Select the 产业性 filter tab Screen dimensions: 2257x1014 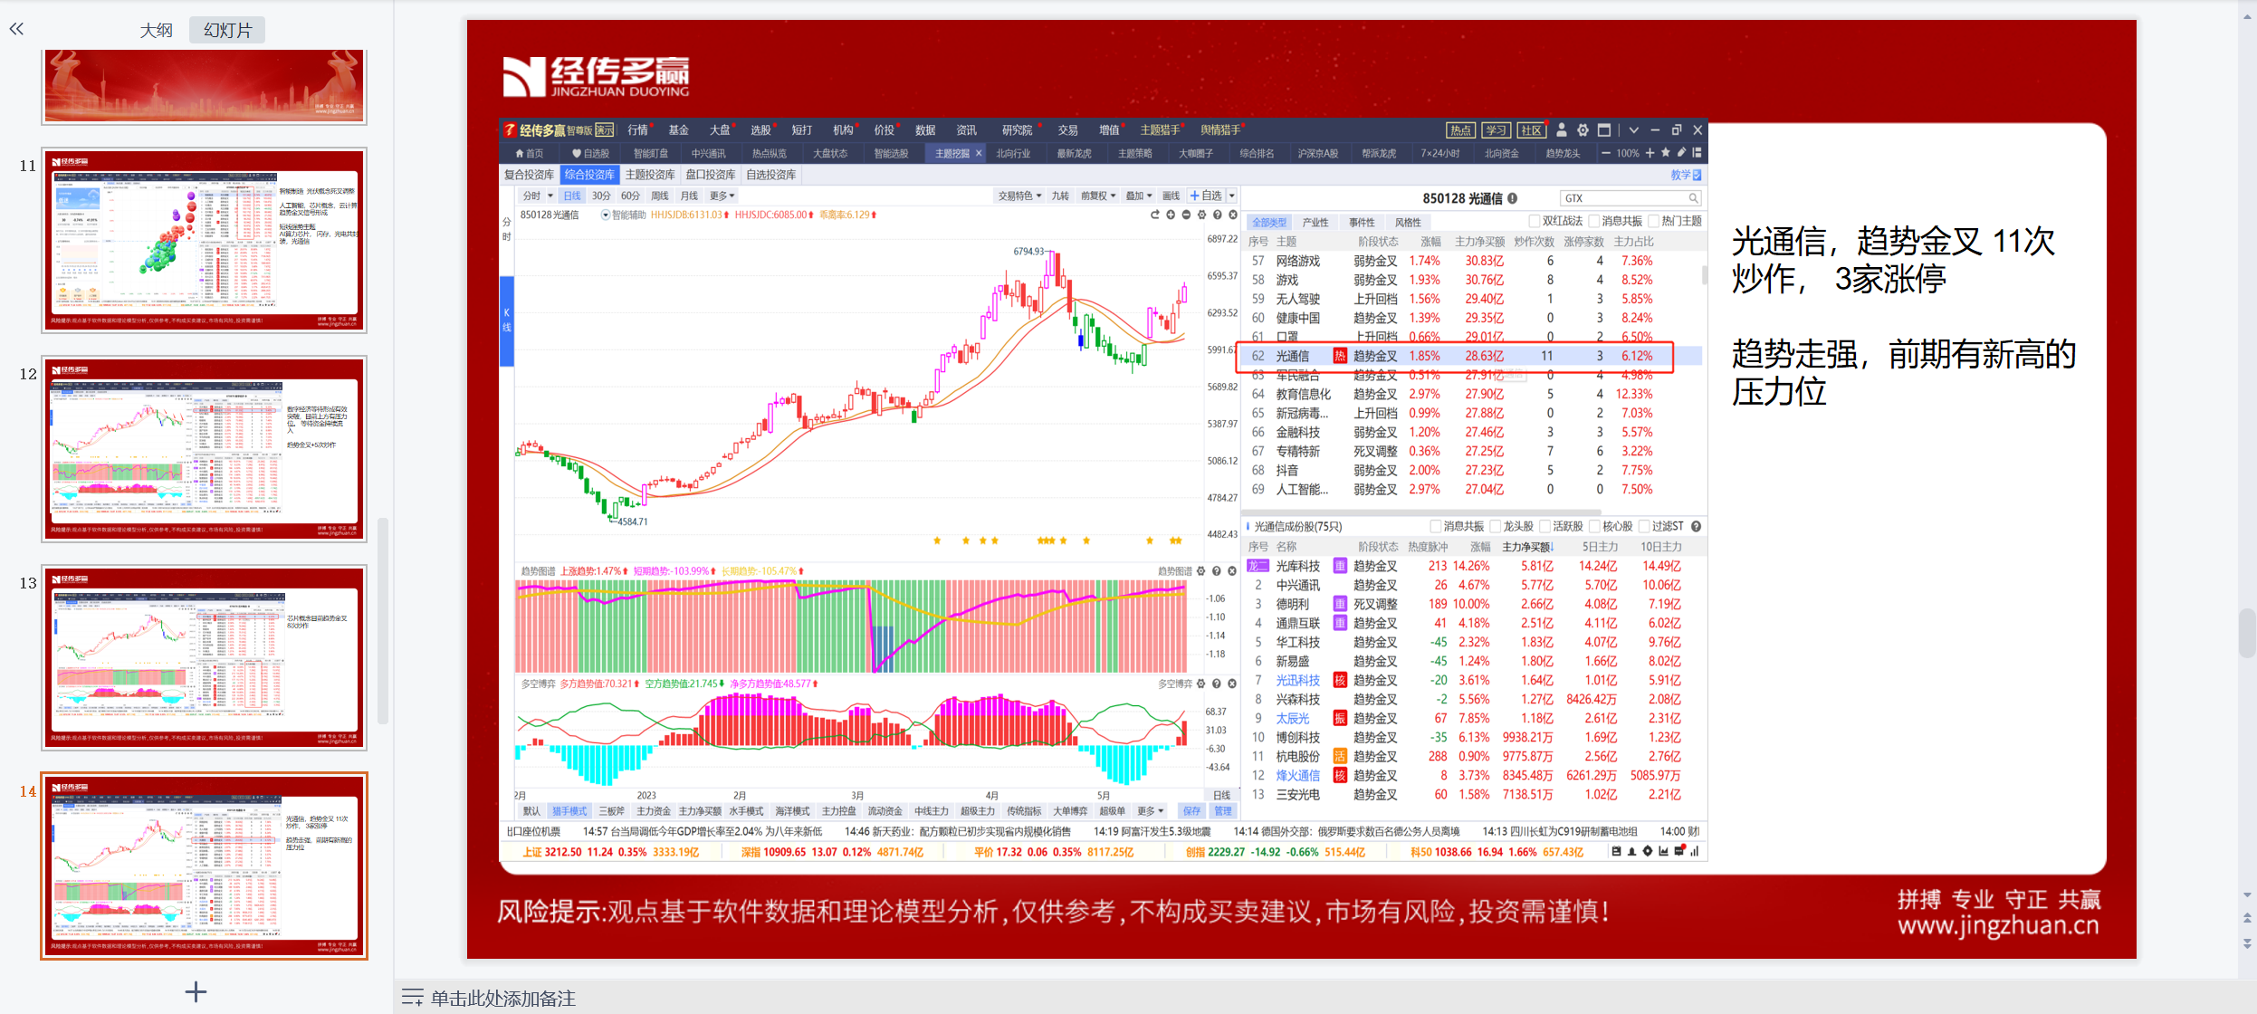pos(1315,222)
